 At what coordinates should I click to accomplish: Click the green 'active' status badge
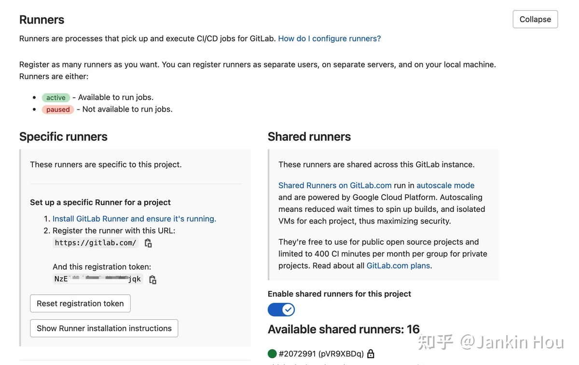click(x=56, y=98)
